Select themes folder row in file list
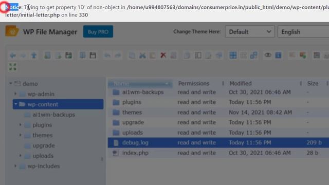The image size is (329, 185). (x=218, y=113)
